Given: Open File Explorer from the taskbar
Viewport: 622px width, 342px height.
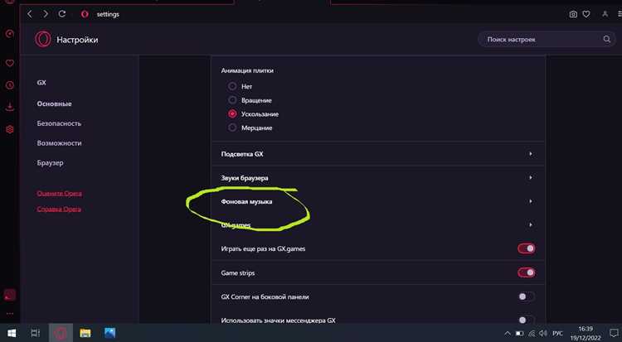Looking at the screenshot, I should point(85,333).
